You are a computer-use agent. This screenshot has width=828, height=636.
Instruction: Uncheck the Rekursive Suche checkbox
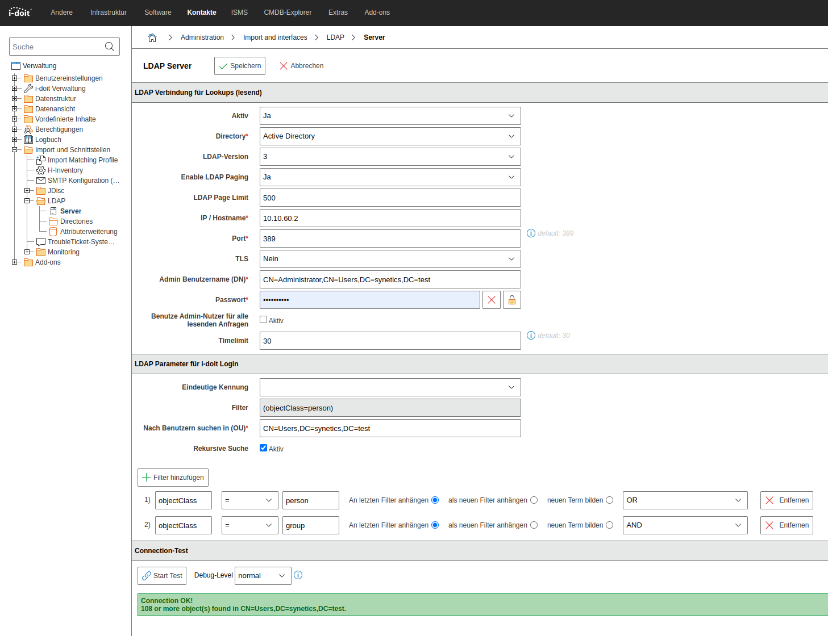tap(264, 448)
